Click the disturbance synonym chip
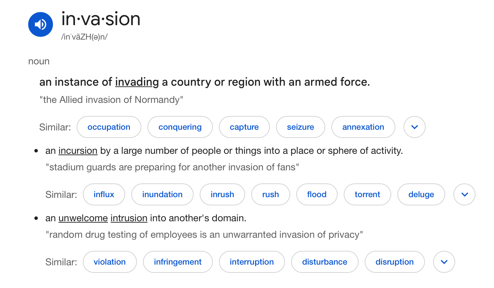Viewport: 494px width, 288px height. pos(325,262)
